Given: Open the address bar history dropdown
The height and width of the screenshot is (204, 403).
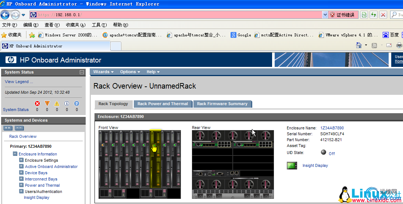Looking at the screenshot, I should [x=325, y=15].
